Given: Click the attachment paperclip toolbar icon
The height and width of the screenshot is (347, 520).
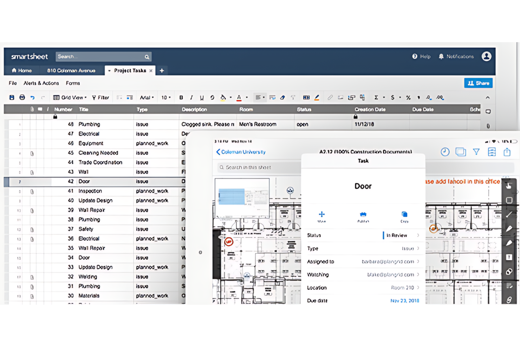Looking at the screenshot, I should pos(330,98).
